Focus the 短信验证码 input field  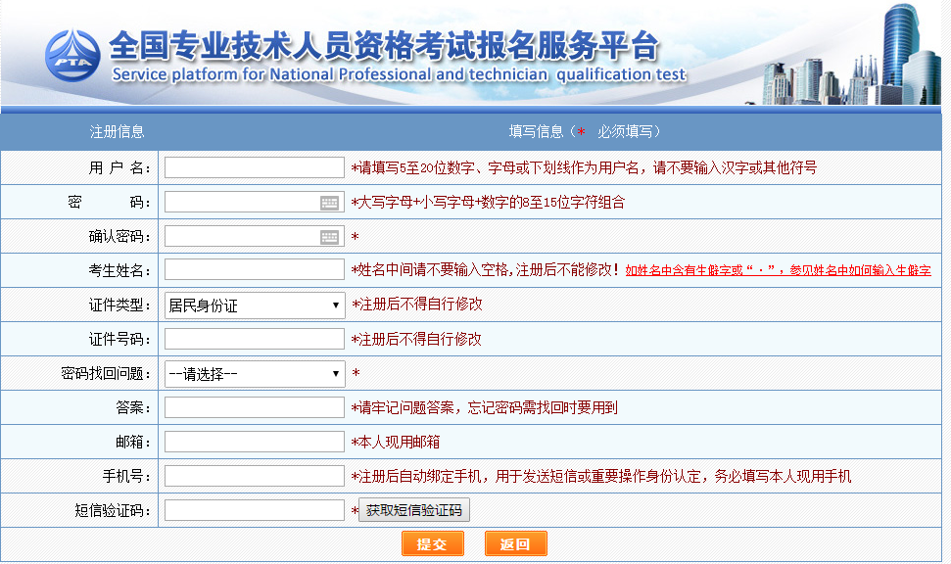(254, 510)
